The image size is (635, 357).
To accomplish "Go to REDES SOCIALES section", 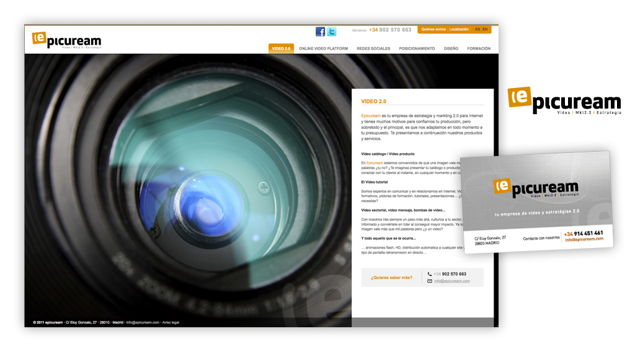I will [373, 48].
